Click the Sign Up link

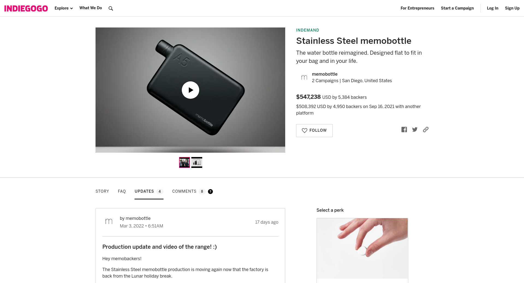(x=512, y=8)
